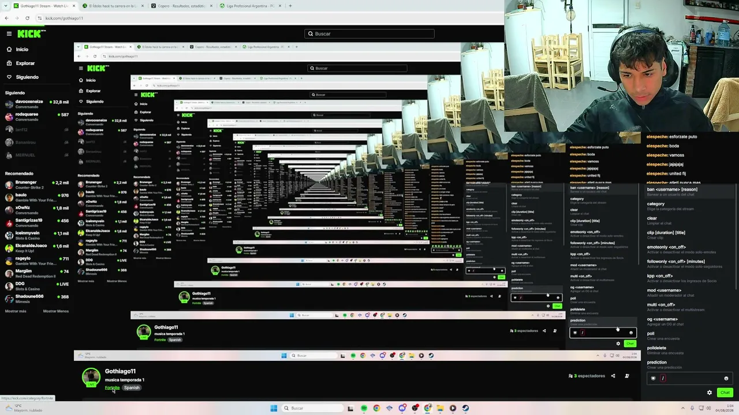Screen dimensions: 739x415
Task: Open Spotify from the taskbar
Action: tap(364, 408)
